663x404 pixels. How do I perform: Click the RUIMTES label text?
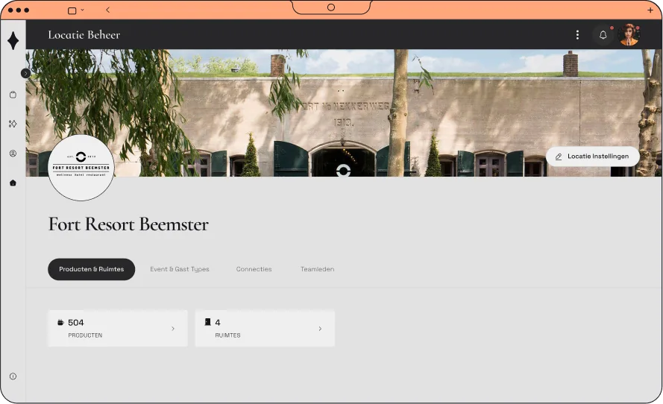point(227,335)
